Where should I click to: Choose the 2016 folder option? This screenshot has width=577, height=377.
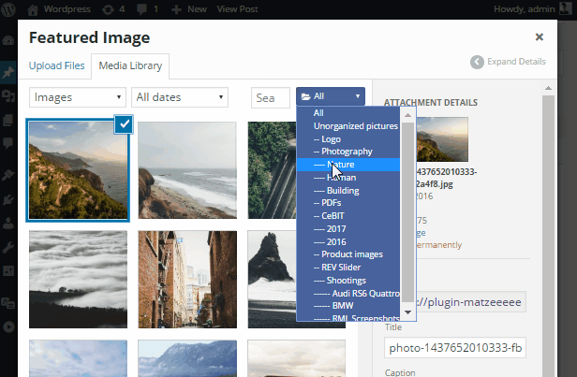(x=348, y=241)
